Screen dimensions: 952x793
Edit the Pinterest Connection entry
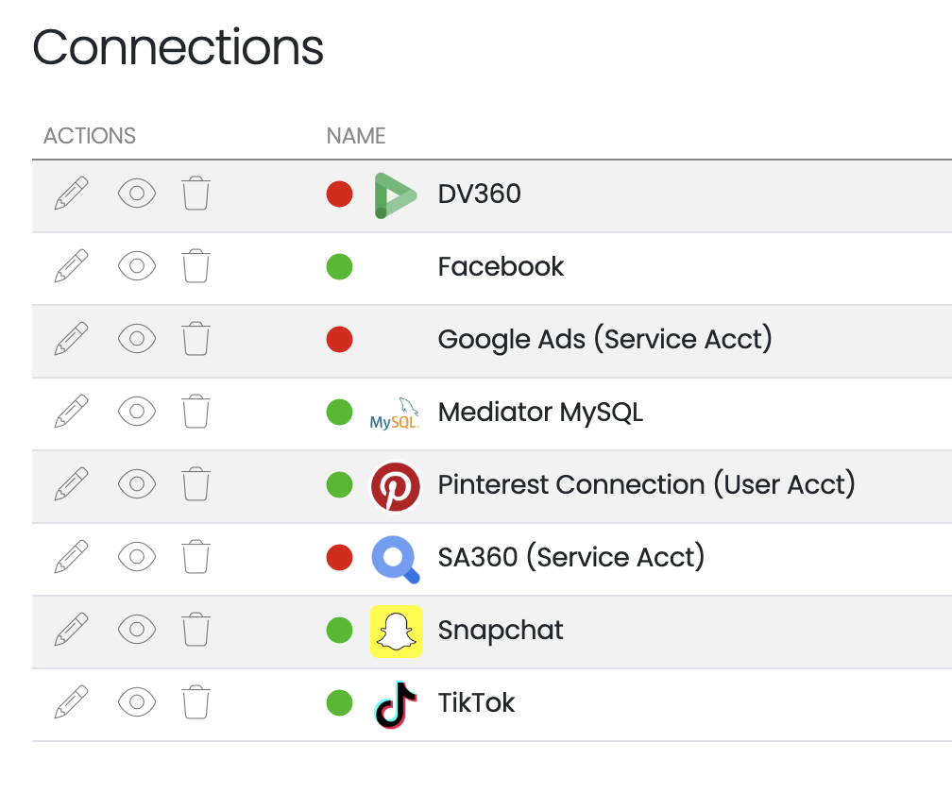(71, 484)
